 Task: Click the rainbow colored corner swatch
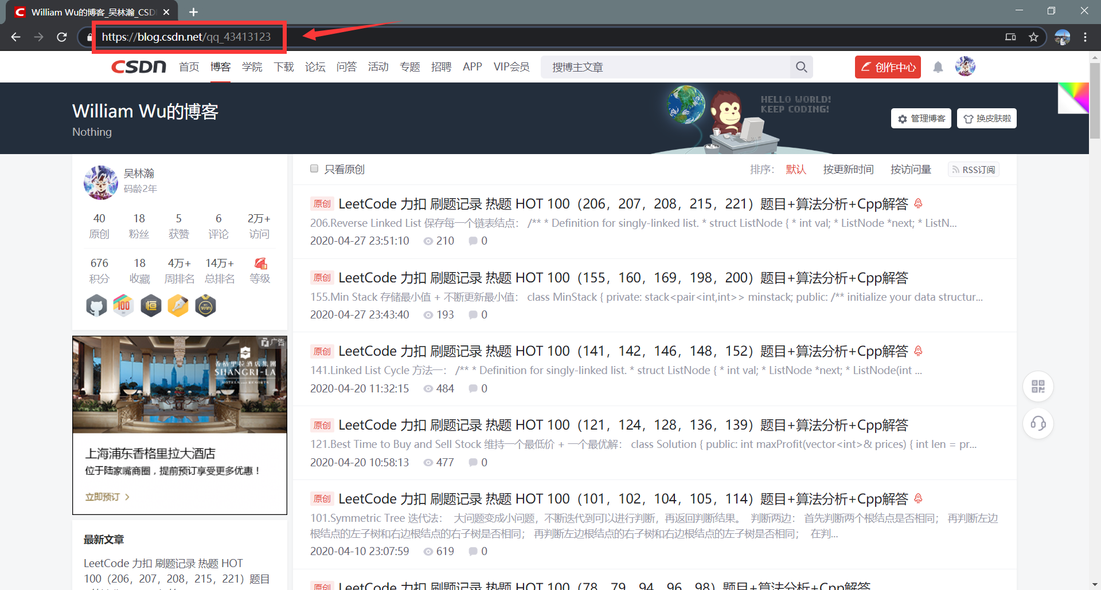tap(1073, 98)
